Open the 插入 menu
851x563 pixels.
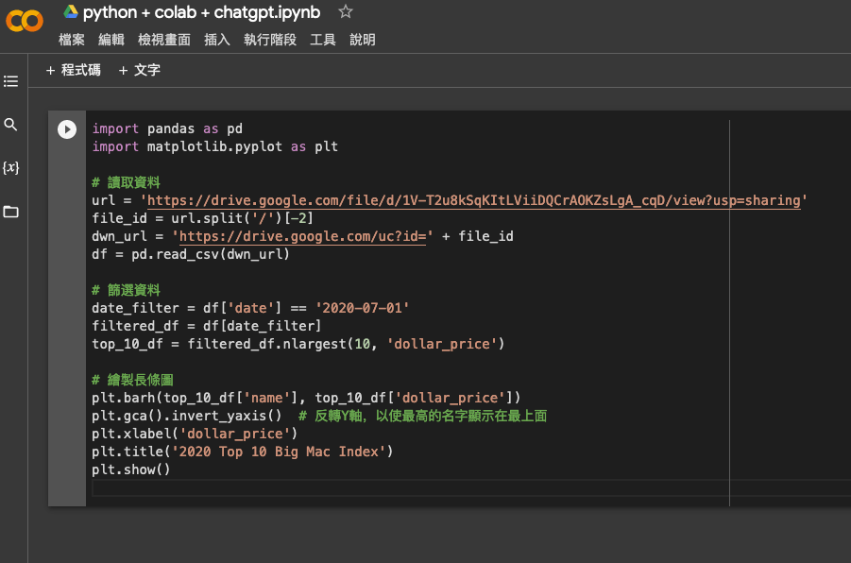click(217, 40)
